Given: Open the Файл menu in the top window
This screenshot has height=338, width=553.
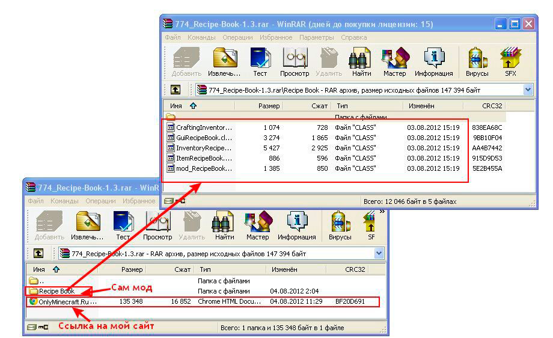Looking at the screenshot, I should 173,37.
